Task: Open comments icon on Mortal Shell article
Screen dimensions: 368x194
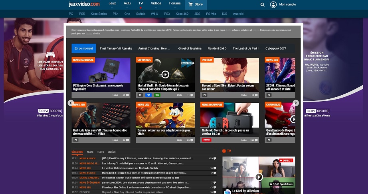Action: tap(192, 95)
